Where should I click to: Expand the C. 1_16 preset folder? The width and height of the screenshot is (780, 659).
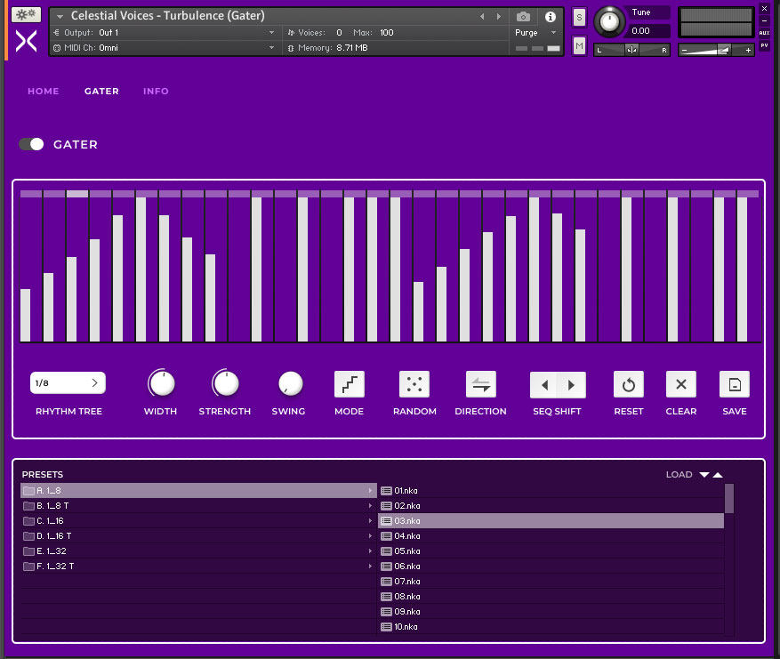click(x=370, y=521)
